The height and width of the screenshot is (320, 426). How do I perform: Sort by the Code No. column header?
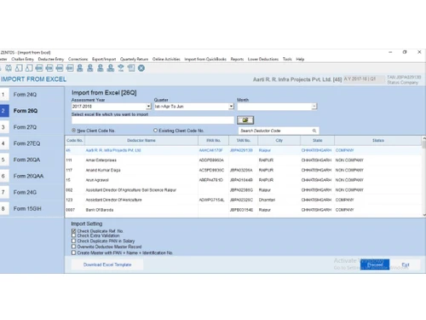tap(75, 140)
